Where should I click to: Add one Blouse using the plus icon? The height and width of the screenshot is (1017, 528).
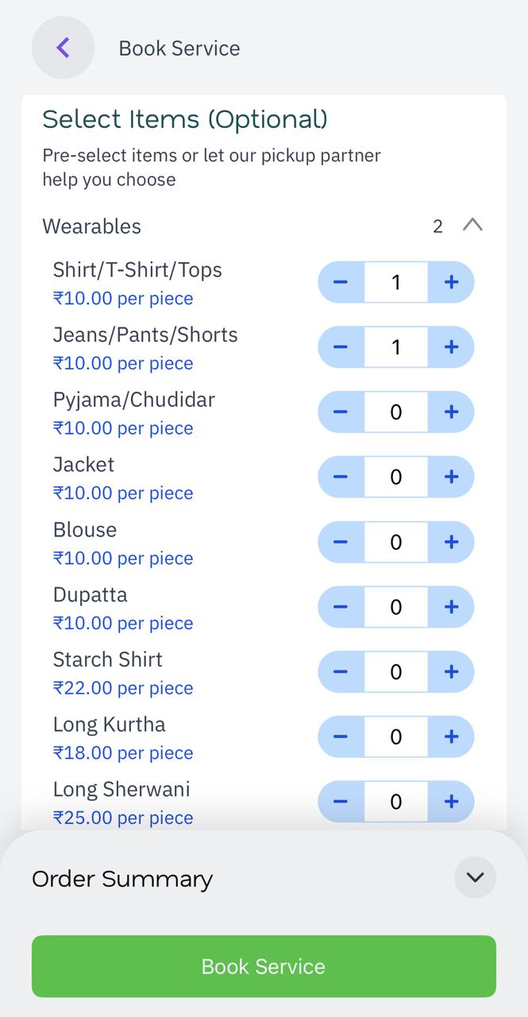(451, 542)
